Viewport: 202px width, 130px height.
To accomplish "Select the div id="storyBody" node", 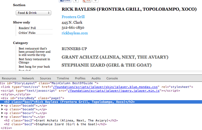I will (33, 98).
